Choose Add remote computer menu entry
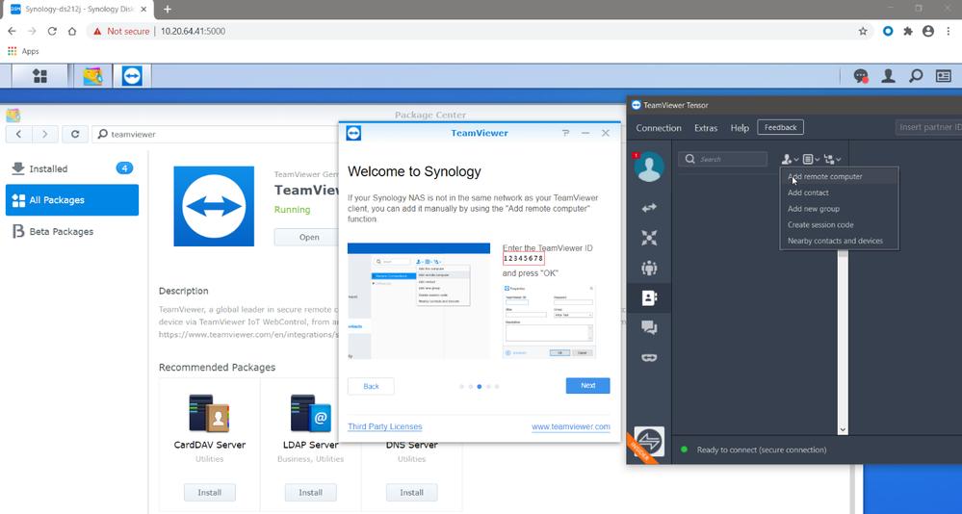The image size is (962, 514). coord(839,176)
